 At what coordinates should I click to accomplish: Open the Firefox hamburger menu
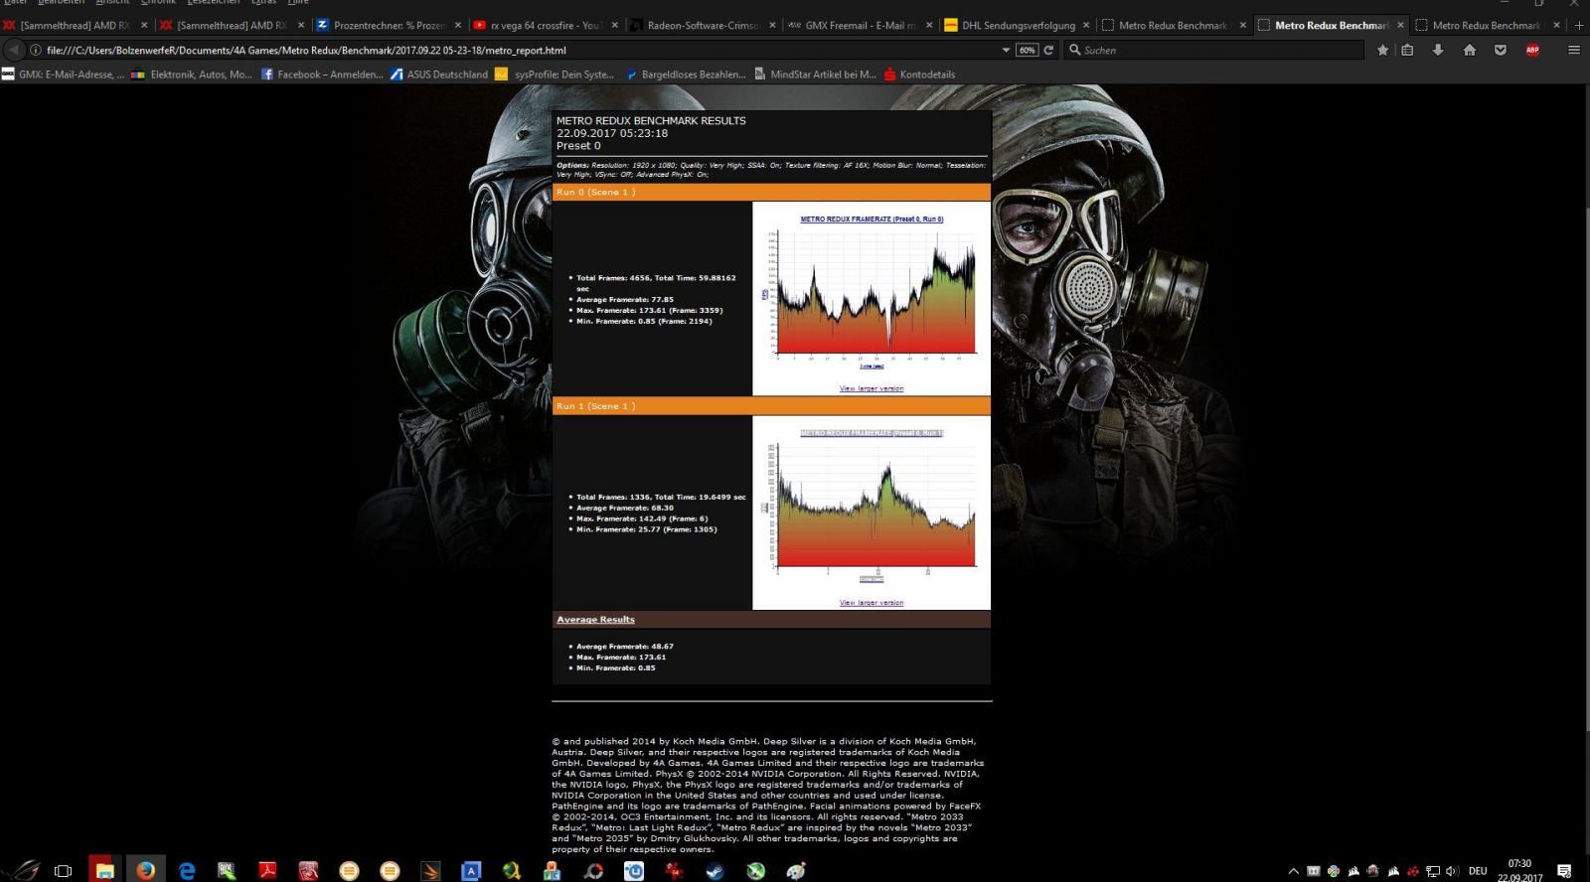pos(1573,50)
